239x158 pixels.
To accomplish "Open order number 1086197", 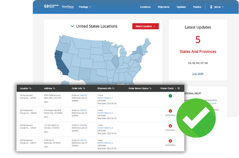I will (x=83, y=140).
